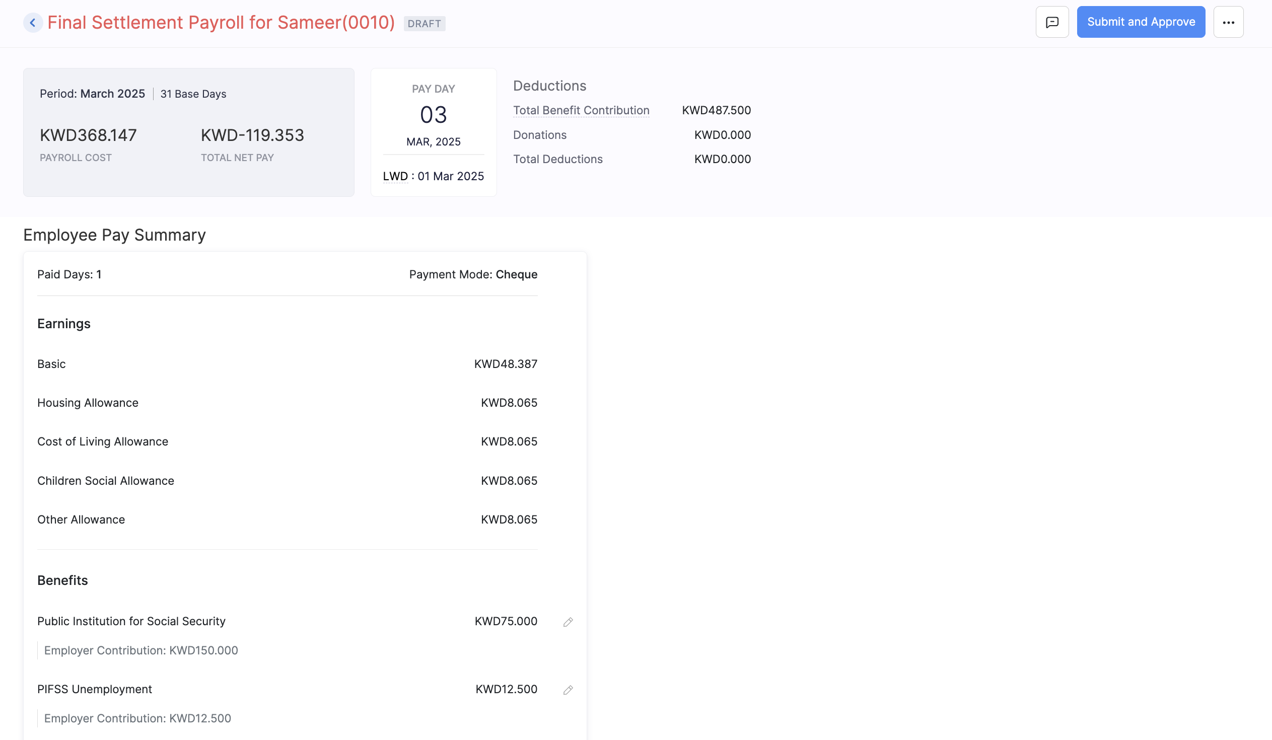The height and width of the screenshot is (740, 1272).
Task: Click the Housing Allowance row
Action: point(88,403)
